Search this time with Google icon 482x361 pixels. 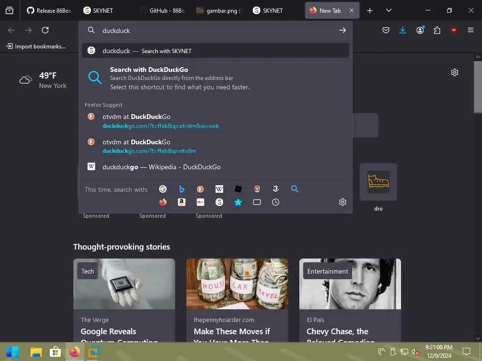pos(162,189)
